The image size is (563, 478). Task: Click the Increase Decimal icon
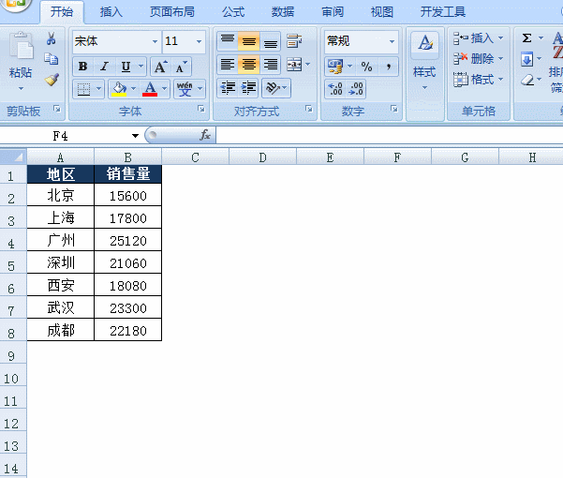pyautogui.click(x=335, y=89)
